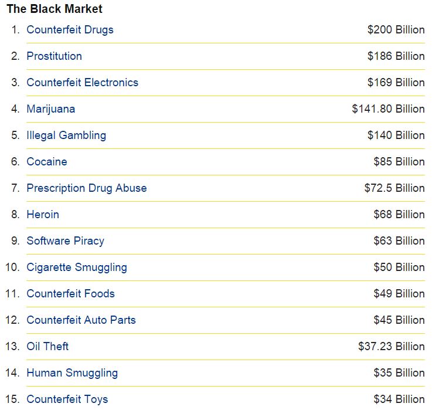Screen dimensions: 432x410
Task: Open the Heroin link
Action: coord(43,215)
